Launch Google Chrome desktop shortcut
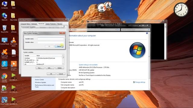 pos(5,78)
